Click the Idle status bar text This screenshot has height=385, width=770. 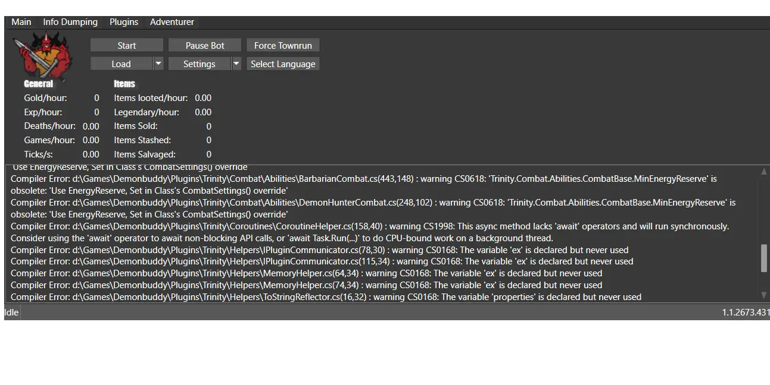click(12, 312)
